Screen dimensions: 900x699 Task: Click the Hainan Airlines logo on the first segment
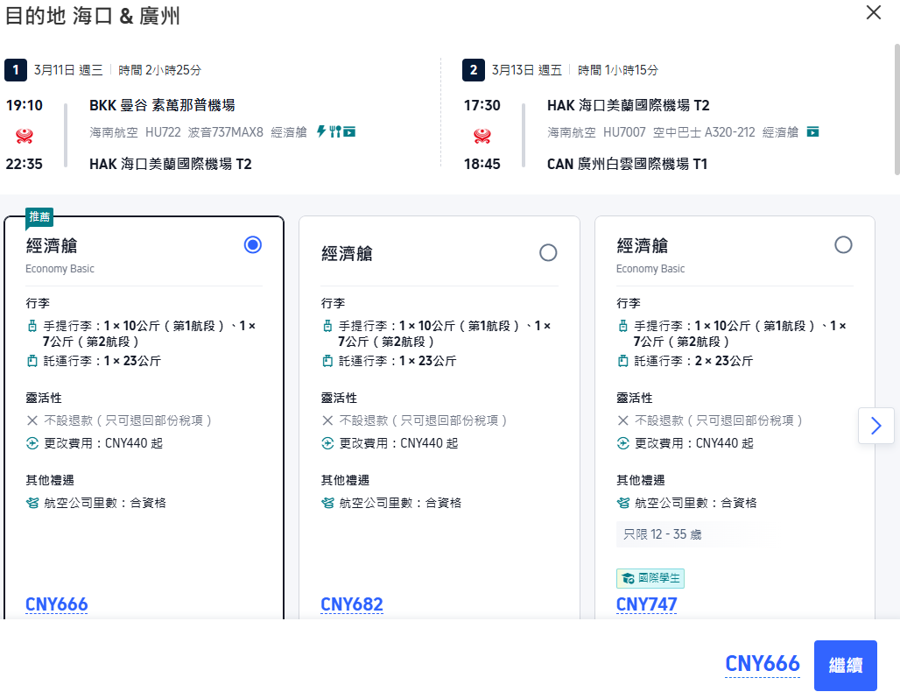tap(26, 136)
